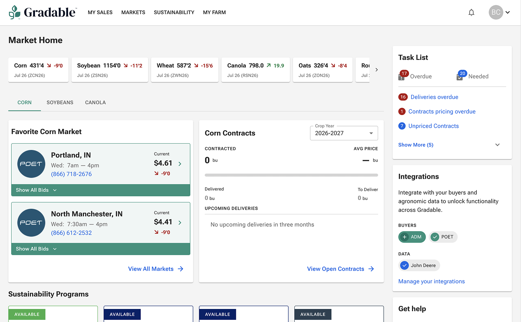Select the Oats 326'4 futures card

[323, 70]
